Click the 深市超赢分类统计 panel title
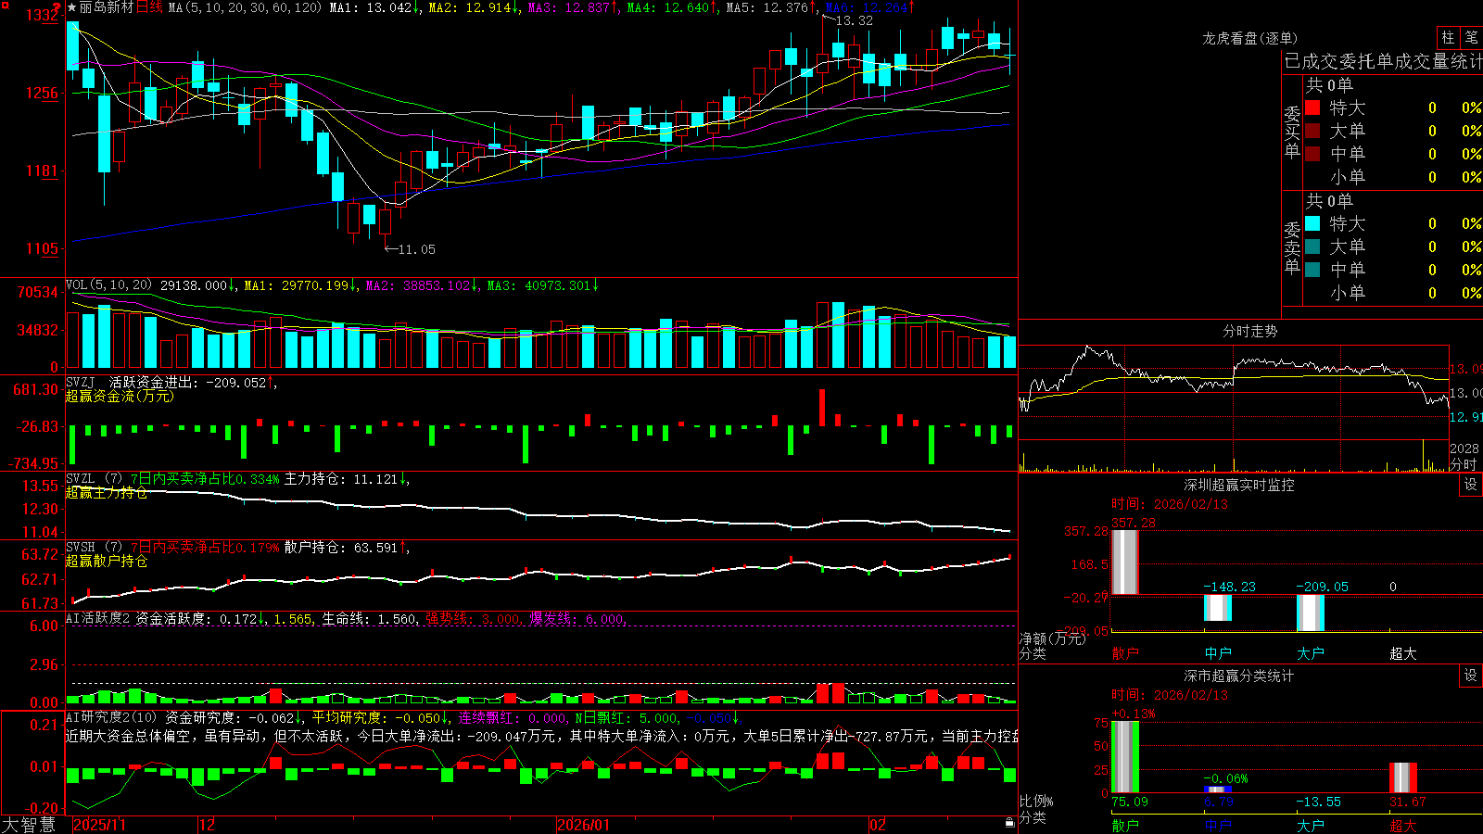Screen dimensions: 1483x834 coord(1239,676)
